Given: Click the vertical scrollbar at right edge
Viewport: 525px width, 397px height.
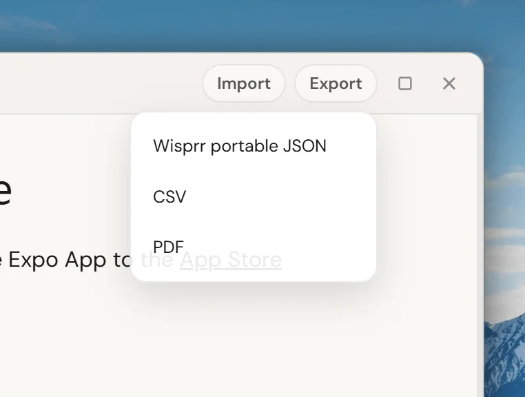Looking at the screenshot, I should (x=480, y=256).
